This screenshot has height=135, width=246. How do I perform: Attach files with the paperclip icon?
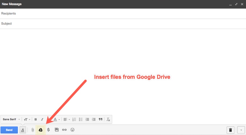pyautogui.click(x=33, y=130)
